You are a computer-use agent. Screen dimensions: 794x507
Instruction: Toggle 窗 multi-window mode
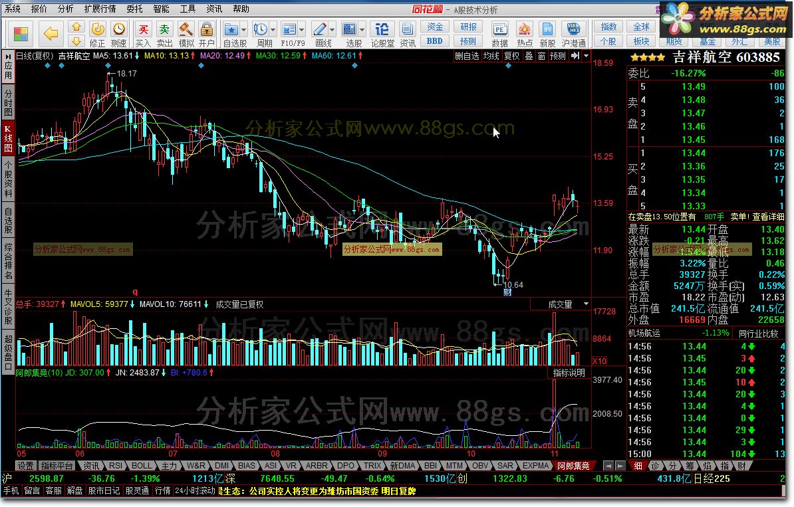tap(541, 56)
